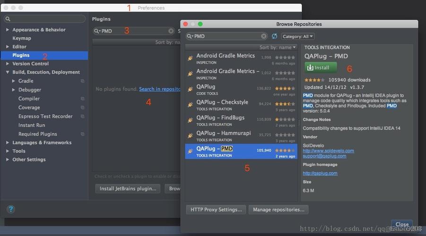Install the QAPlug – PMD plugin
This screenshot has height=236, width=426.
tap(321, 67)
